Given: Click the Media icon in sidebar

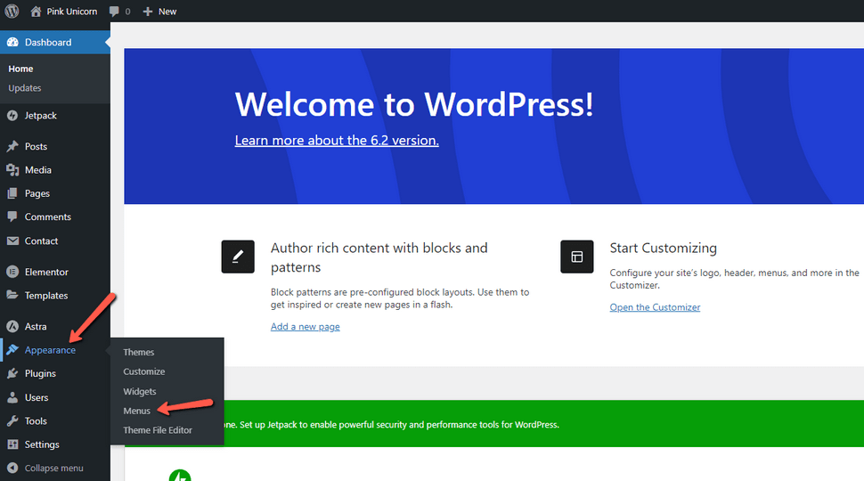Looking at the screenshot, I should click(12, 170).
